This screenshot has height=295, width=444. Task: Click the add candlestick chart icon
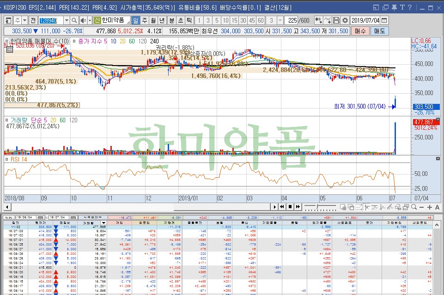pos(318,20)
